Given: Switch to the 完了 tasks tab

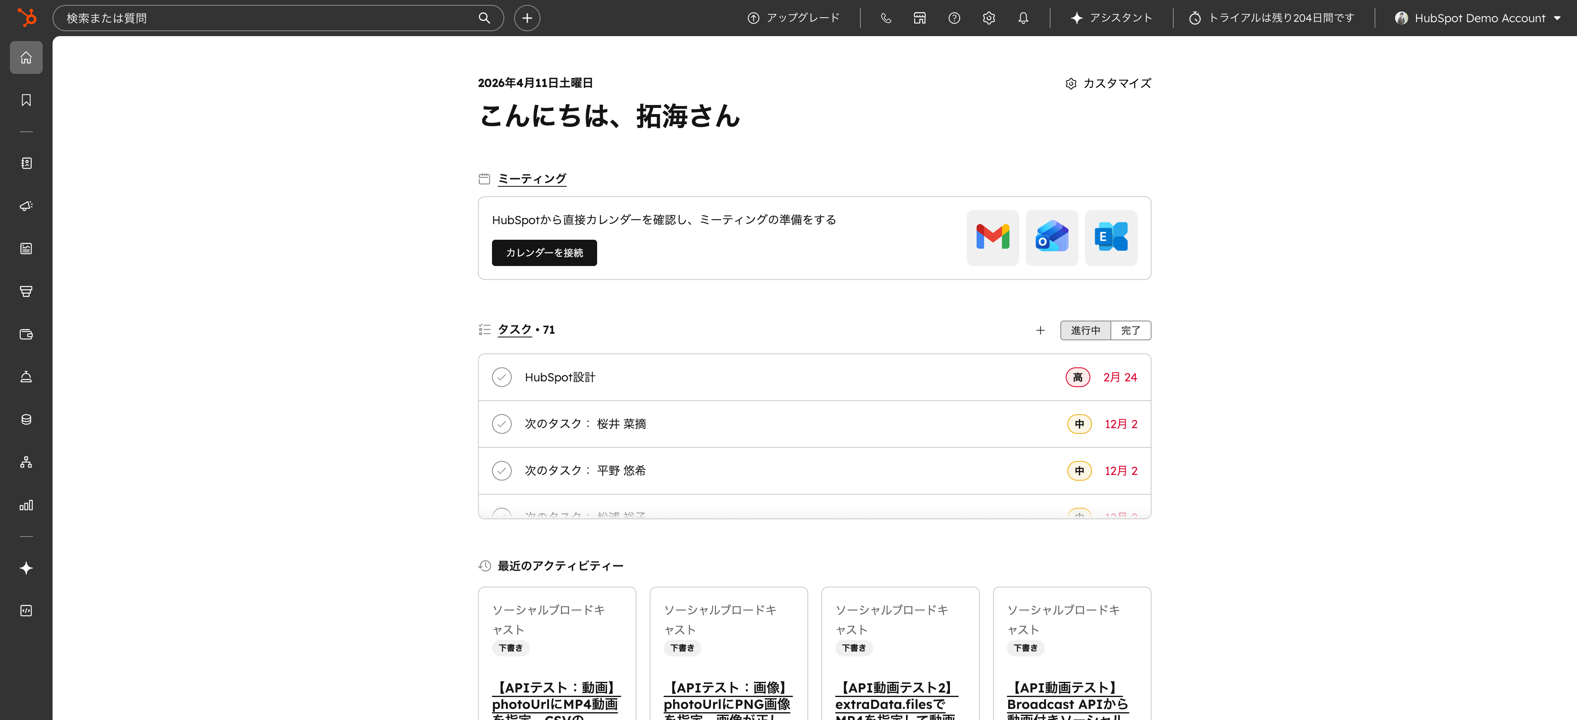Looking at the screenshot, I should (1130, 330).
